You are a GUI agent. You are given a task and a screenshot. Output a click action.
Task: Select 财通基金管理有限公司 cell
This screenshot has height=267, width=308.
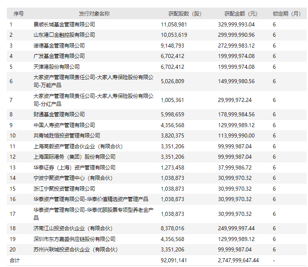(59, 114)
